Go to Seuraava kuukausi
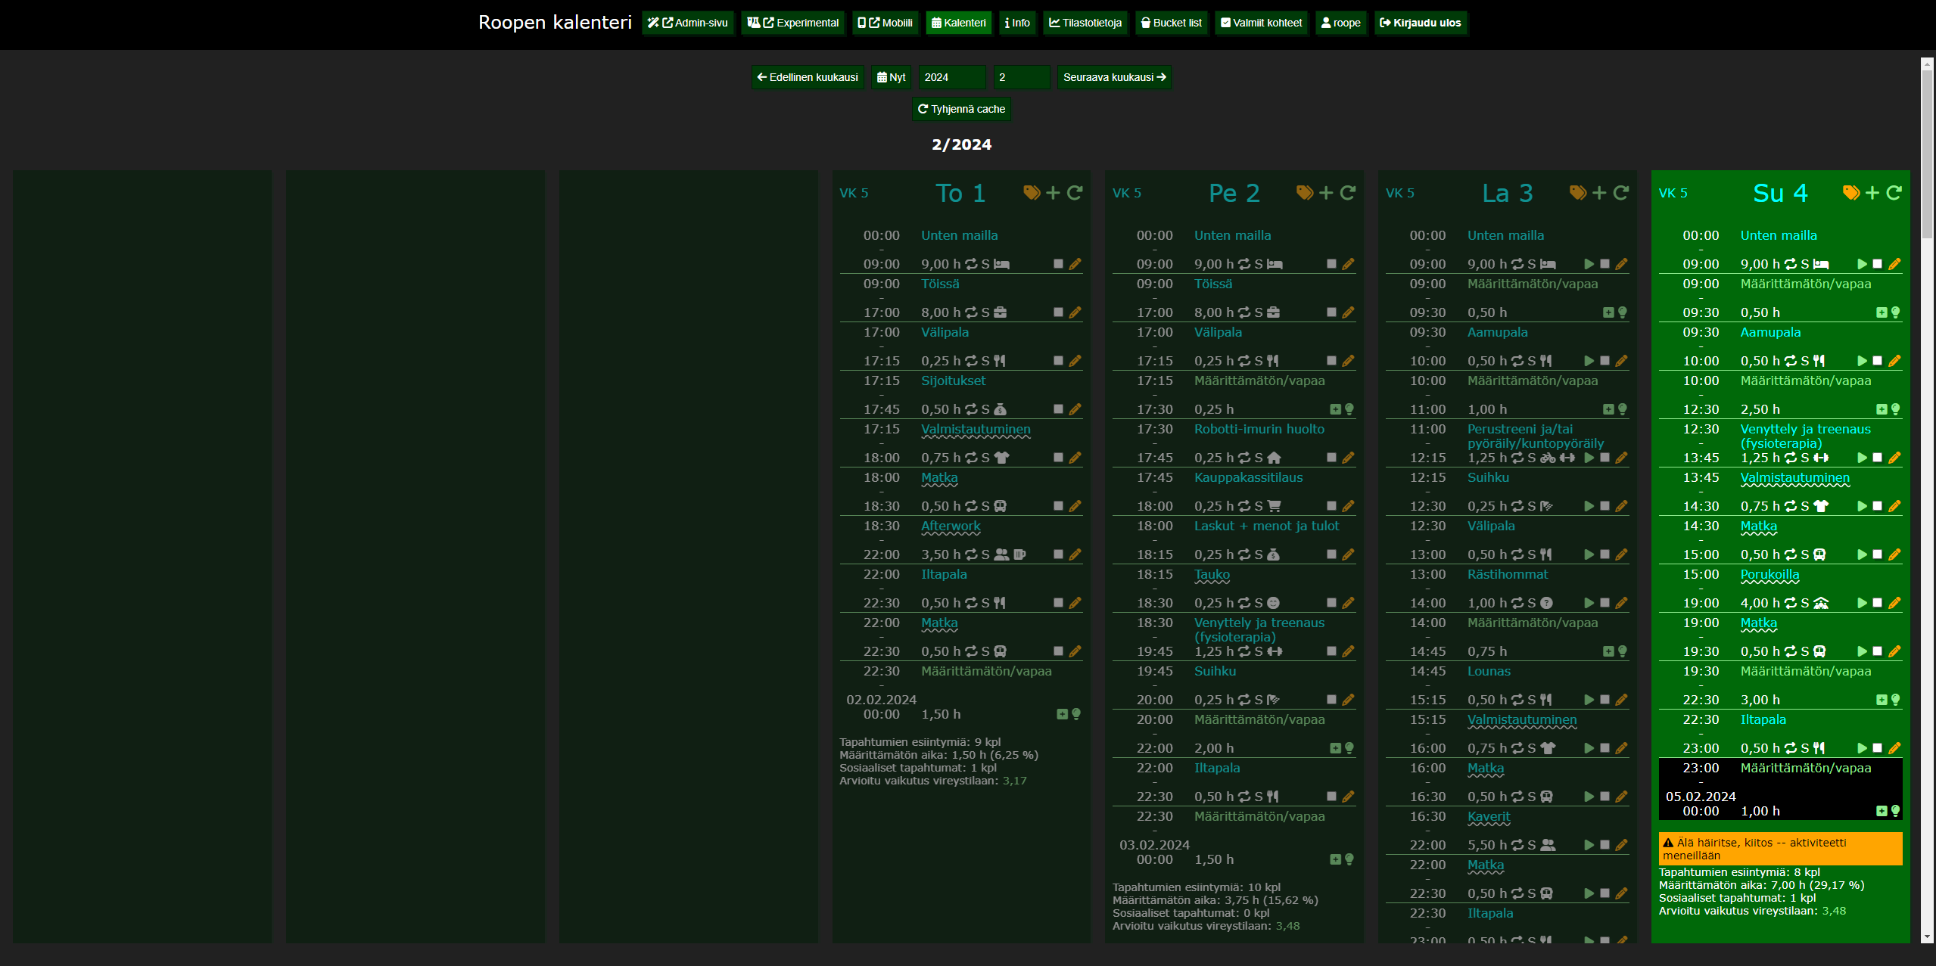Viewport: 1936px width, 966px height. coord(1114,77)
